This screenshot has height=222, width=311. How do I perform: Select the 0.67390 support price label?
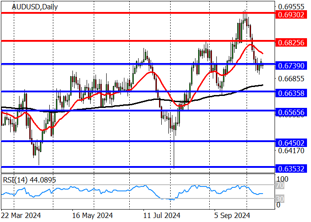(x=291, y=66)
